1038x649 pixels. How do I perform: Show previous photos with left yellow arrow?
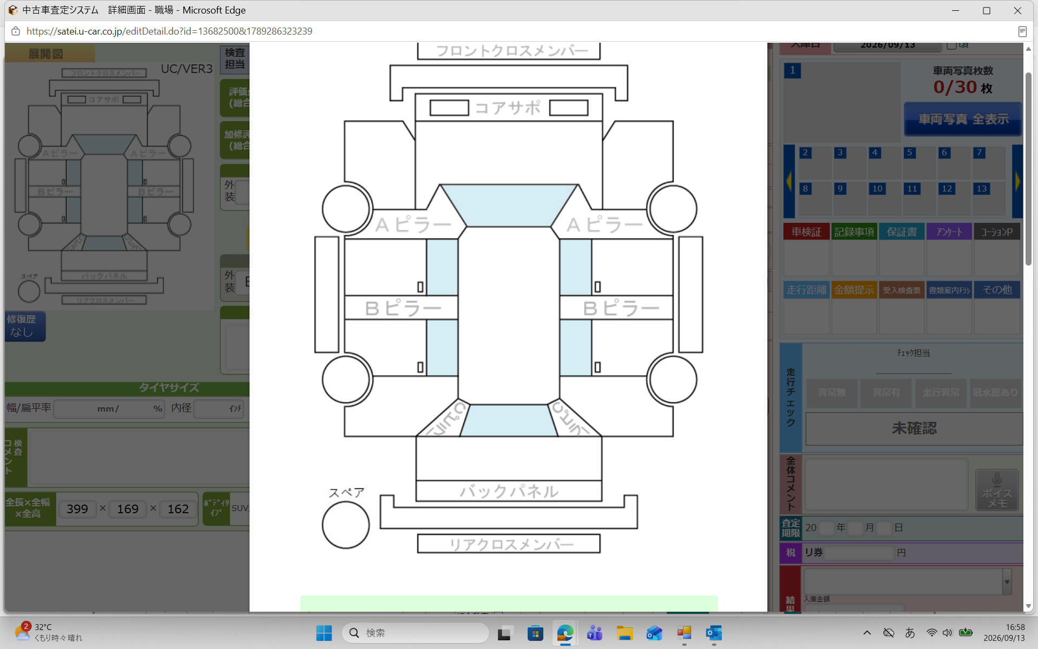click(789, 181)
